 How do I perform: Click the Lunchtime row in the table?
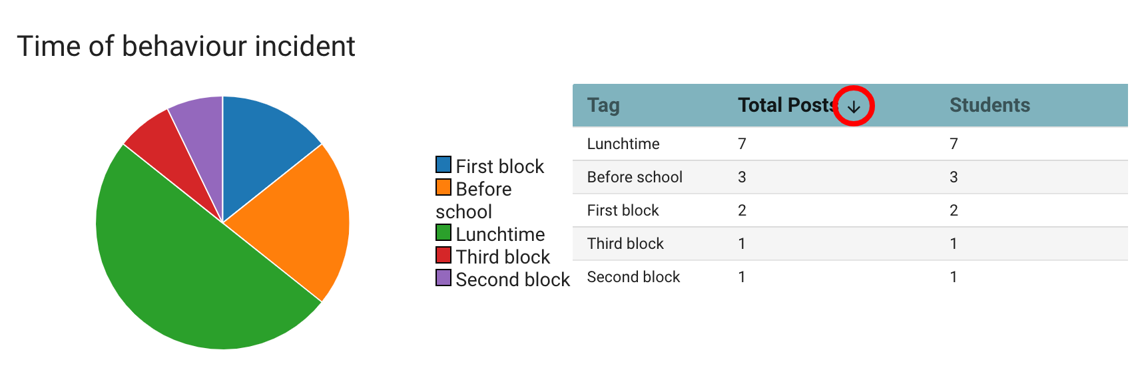(x=623, y=144)
